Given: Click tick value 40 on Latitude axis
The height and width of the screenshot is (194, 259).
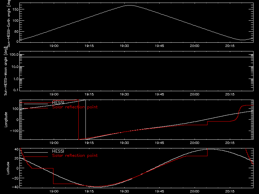Looking at the screenshot, I should click(x=17, y=149).
